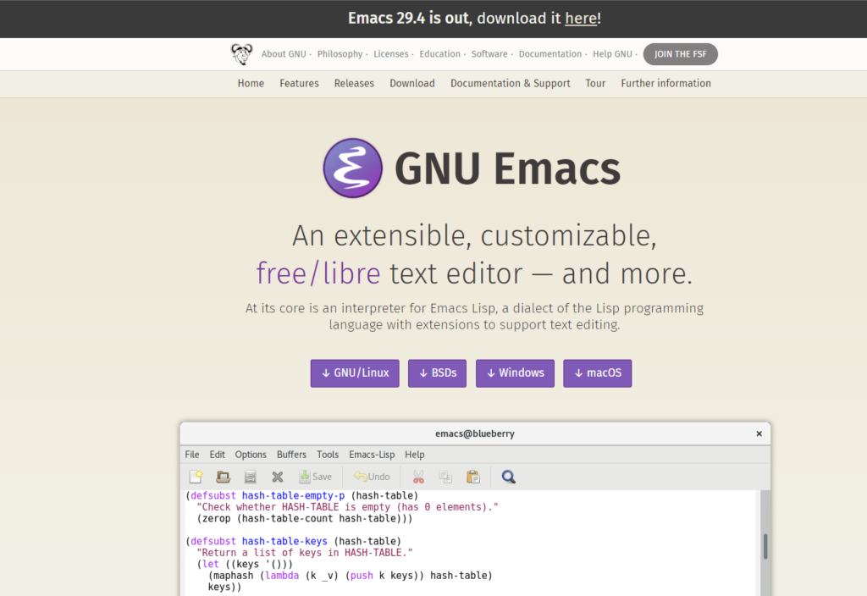Open the Philosophy link

[340, 54]
